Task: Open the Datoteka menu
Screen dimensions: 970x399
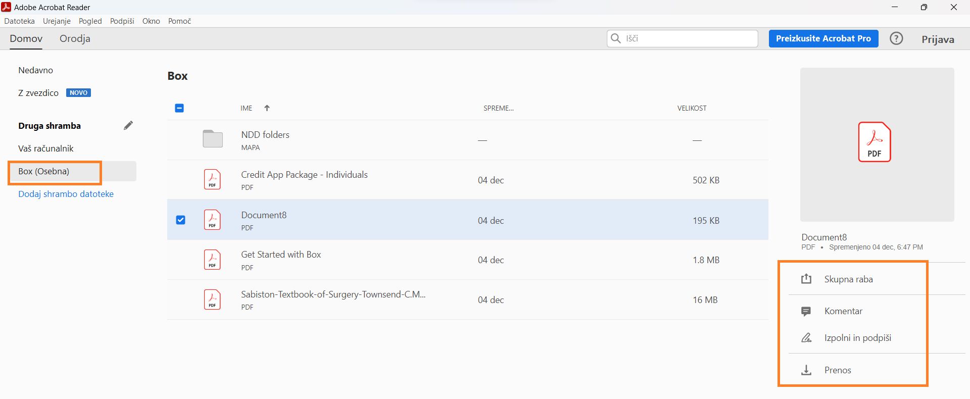Action: point(20,21)
